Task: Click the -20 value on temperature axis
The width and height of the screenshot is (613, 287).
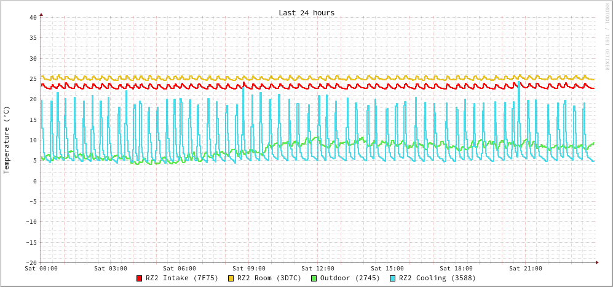Action: coord(31,262)
